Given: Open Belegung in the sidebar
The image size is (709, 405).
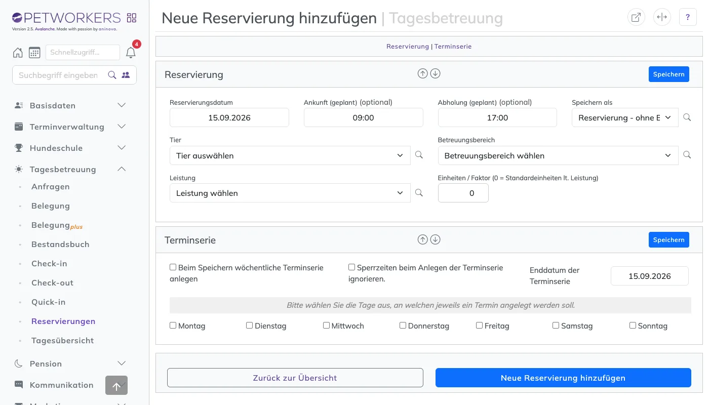Looking at the screenshot, I should click(x=51, y=206).
